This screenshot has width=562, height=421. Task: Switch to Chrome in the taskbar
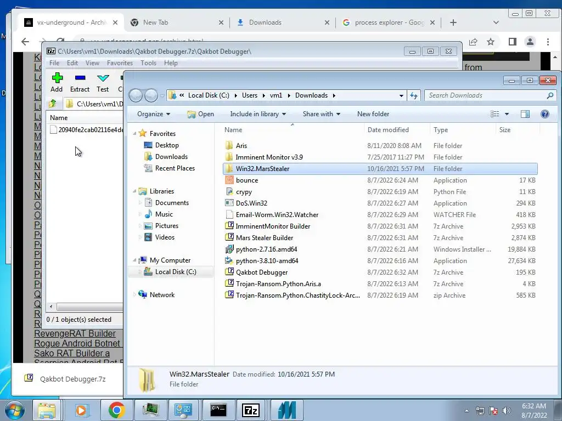pyautogui.click(x=116, y=410)
